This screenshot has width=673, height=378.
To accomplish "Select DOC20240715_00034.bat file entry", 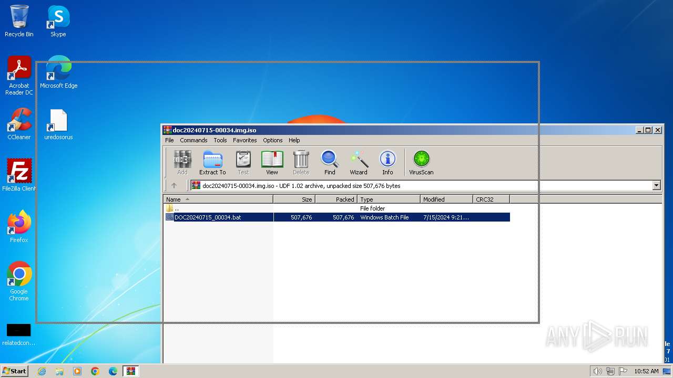I will (x=208, y=217).
